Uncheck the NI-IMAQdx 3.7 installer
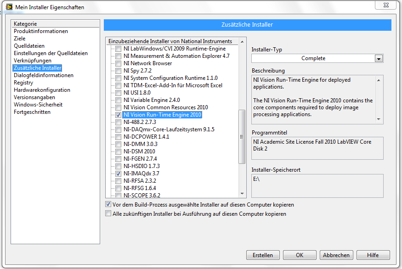402x269 pixels. point(118,174)
